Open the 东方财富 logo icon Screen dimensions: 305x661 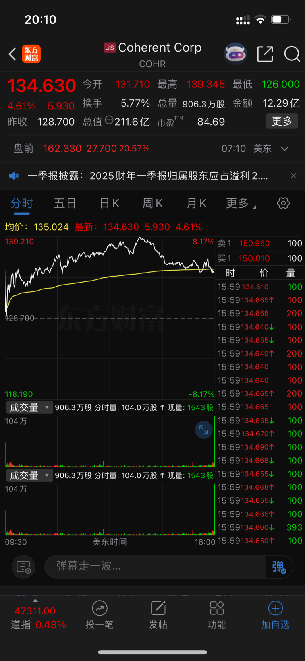tap(31, 54)
